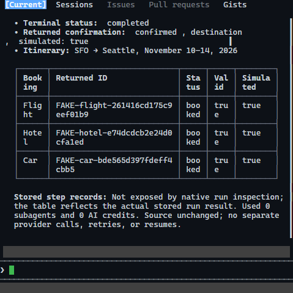Image resolution: width=293 pixels, height=293 pixels.
Task: Click the Hotel row booked status
Action: [x=193, y=137]
